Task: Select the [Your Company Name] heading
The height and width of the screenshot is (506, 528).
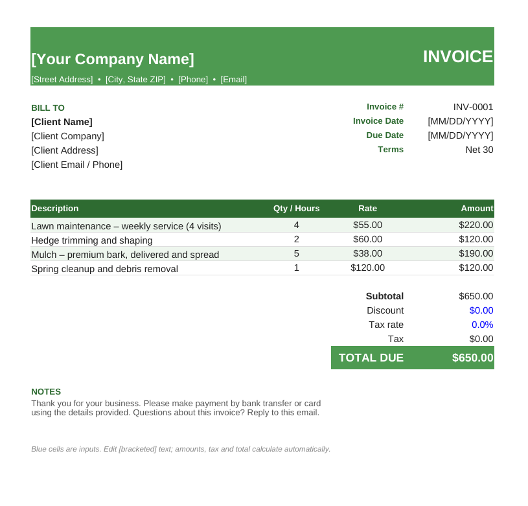Action: [113, 59]
